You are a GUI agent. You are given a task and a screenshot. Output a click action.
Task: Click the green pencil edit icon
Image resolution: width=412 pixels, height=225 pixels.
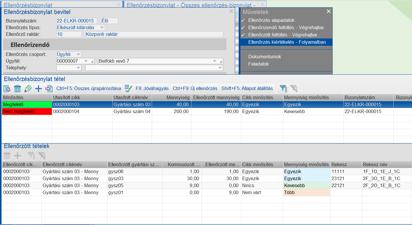pyautogui.click(x=28, y=89)
